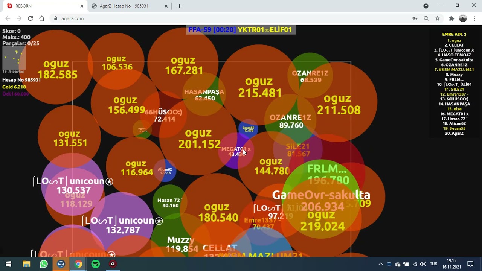Open WhatsApp from the taskbar

tap(44, 264)
